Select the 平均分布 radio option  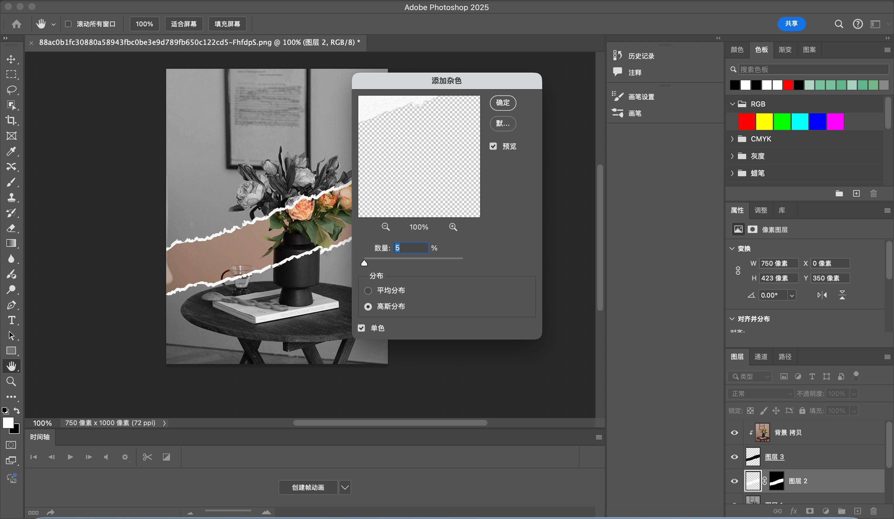368,290
